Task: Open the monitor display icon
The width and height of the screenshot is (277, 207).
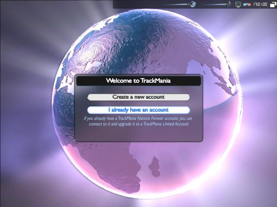Action: click(x=238, y=4)
